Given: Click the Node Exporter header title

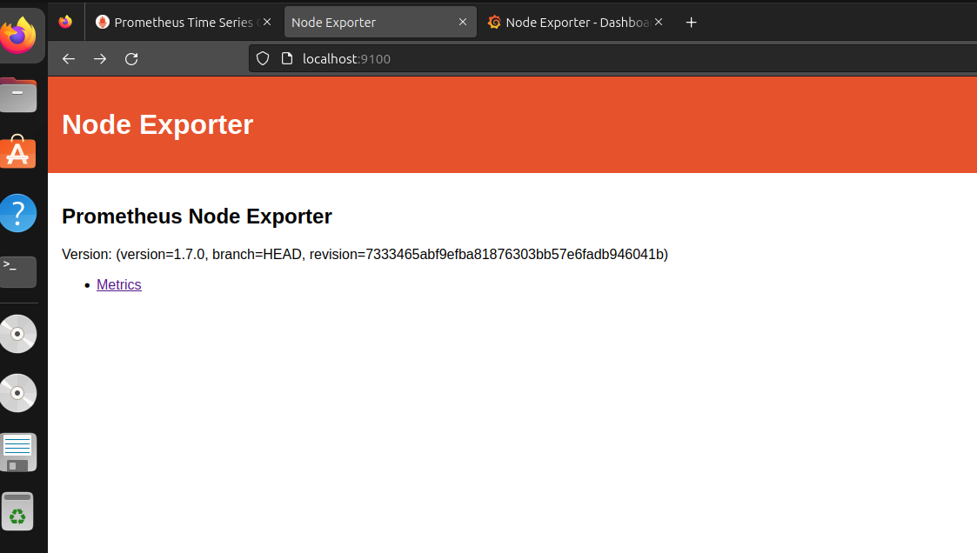Looking at the screenshot, I should coord(157,124).
